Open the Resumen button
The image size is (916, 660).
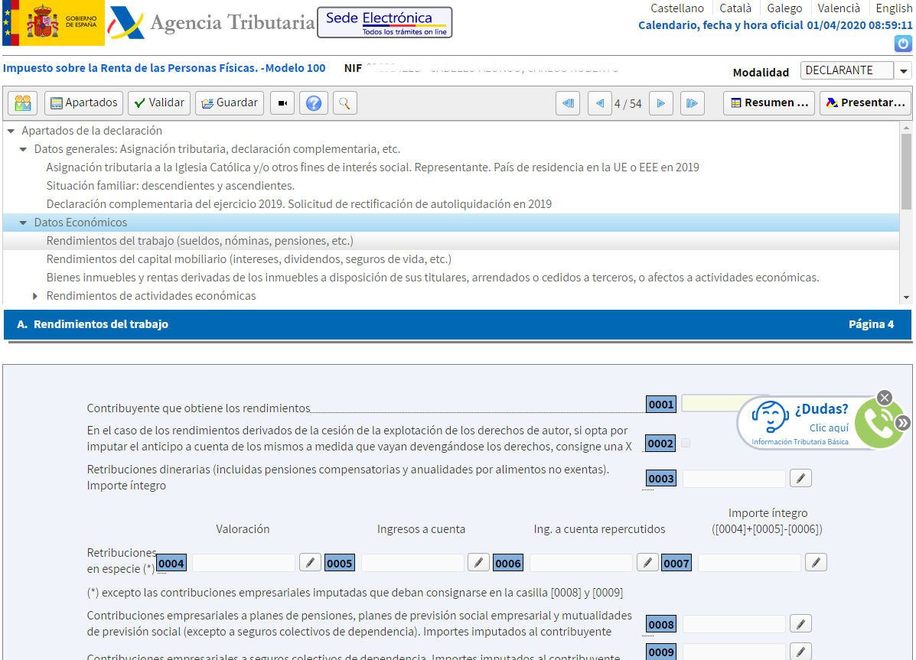tap(768, 103)
